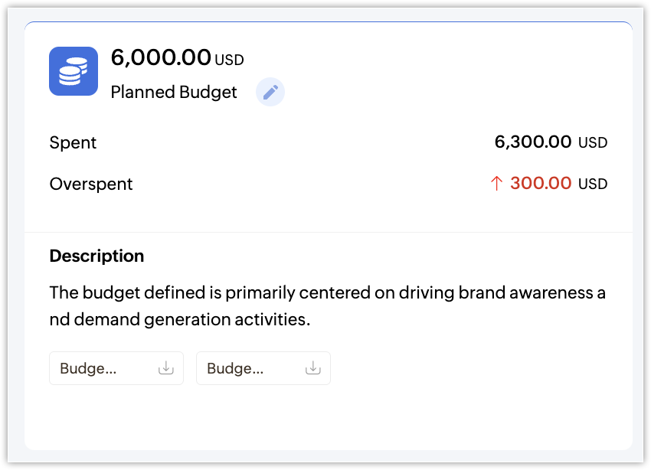This screenshot has width=651, height=470.
Task: Click the 6,000.00 planned budget amount
Action: coord(161,57)
